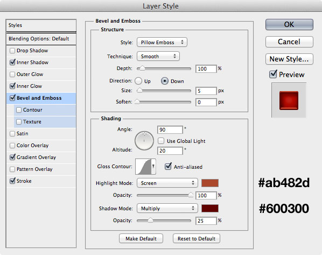The width and height of the screenshot is (322, 255).
Task: Click the Shadow Mode dark red swatch
Action: 209,208
